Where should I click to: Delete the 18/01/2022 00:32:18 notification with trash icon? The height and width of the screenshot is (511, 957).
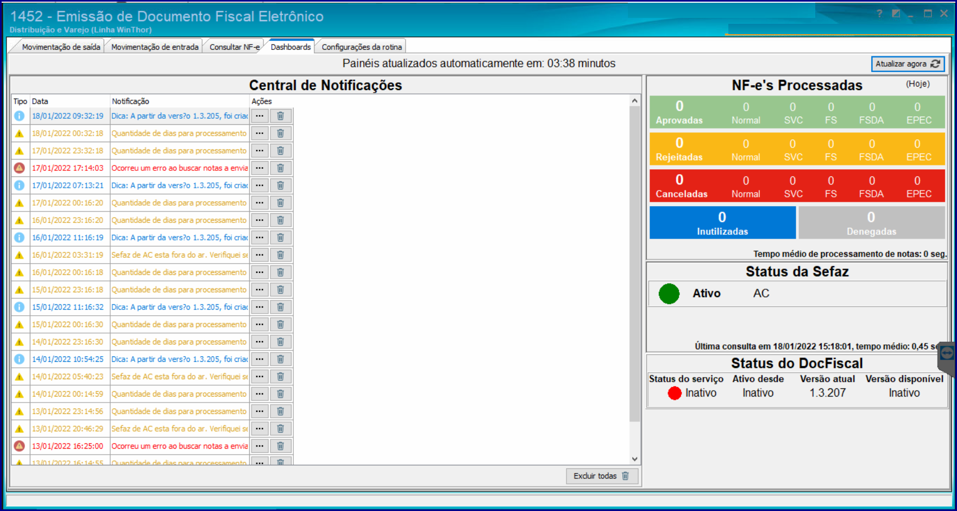(281, 133)
